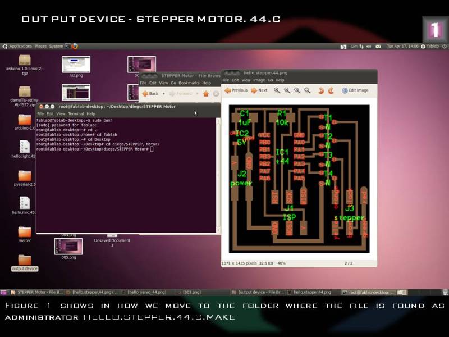This screenshot has width=449, height=337.
Task: Open Back history dropdown arrow
Action: 163,93
